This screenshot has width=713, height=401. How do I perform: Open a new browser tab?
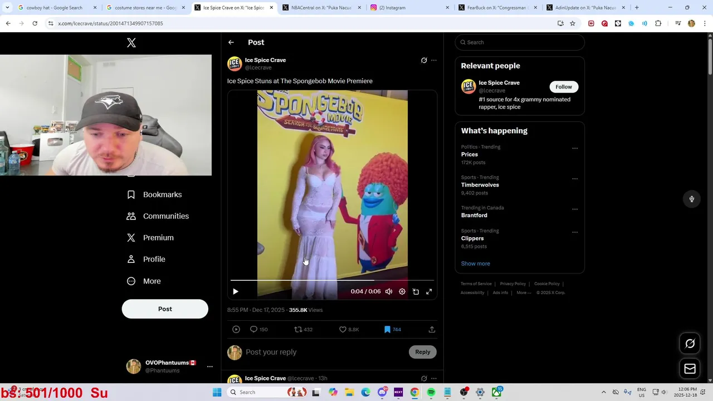pos(637,8)
